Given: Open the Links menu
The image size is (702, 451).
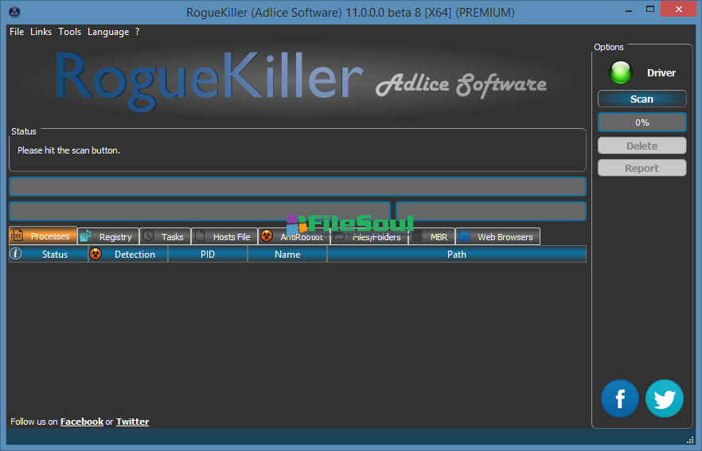Looking at the screenshot, I should point(41,32).
